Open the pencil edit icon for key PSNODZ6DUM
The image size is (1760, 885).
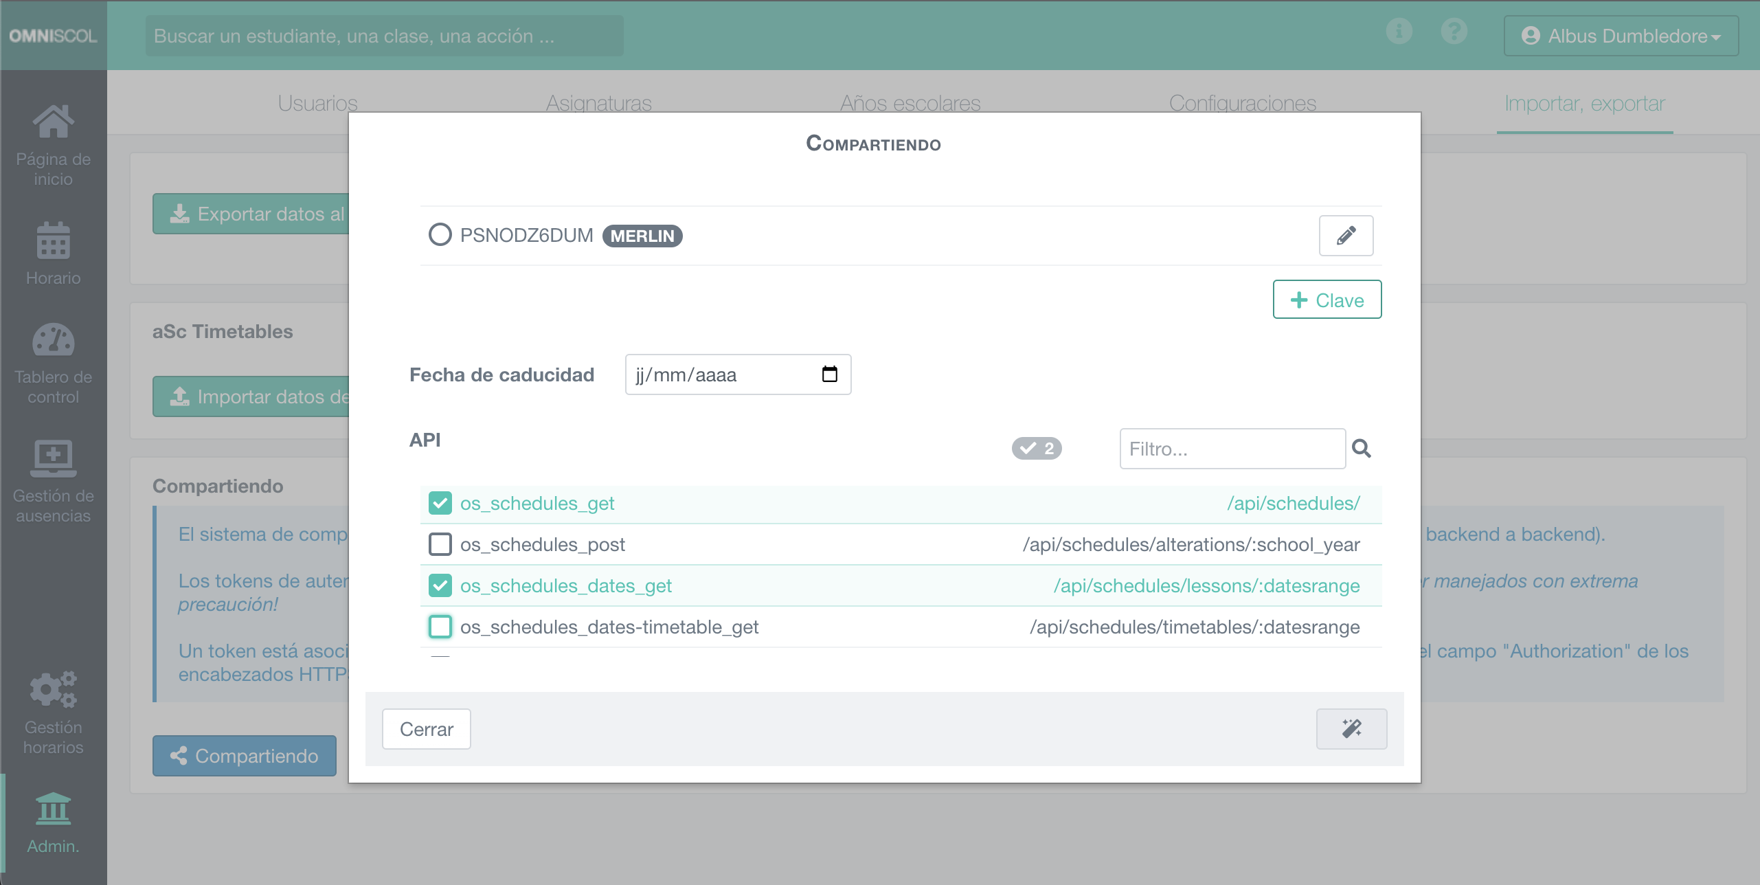point(1346,236)
